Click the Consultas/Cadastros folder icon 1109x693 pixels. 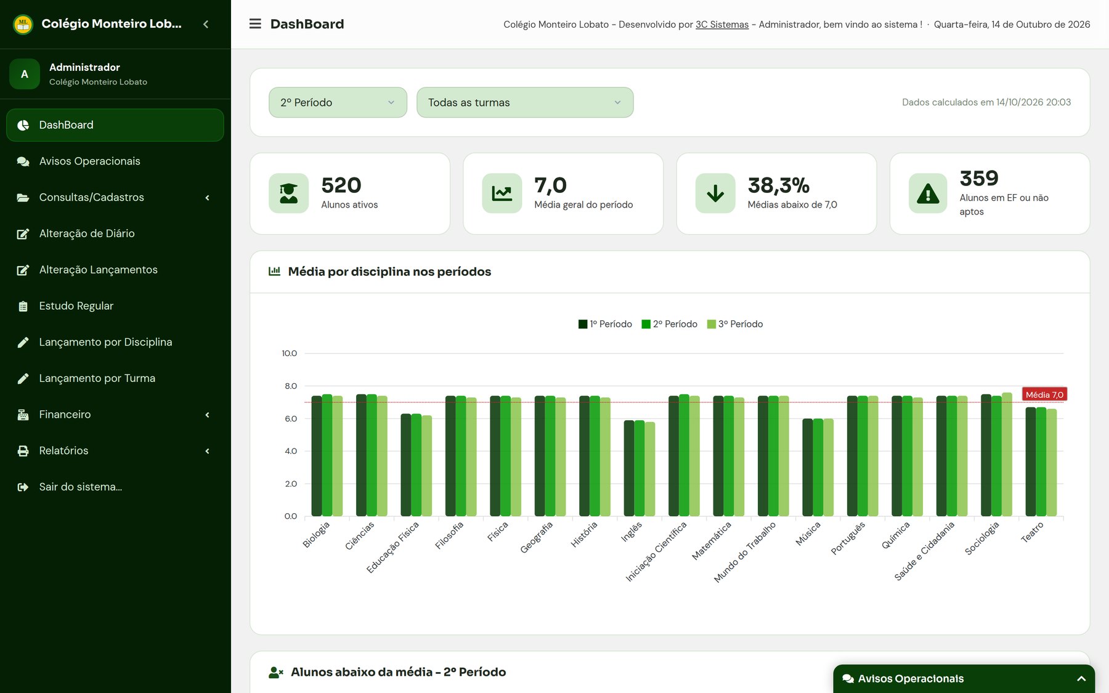[23, 198]
